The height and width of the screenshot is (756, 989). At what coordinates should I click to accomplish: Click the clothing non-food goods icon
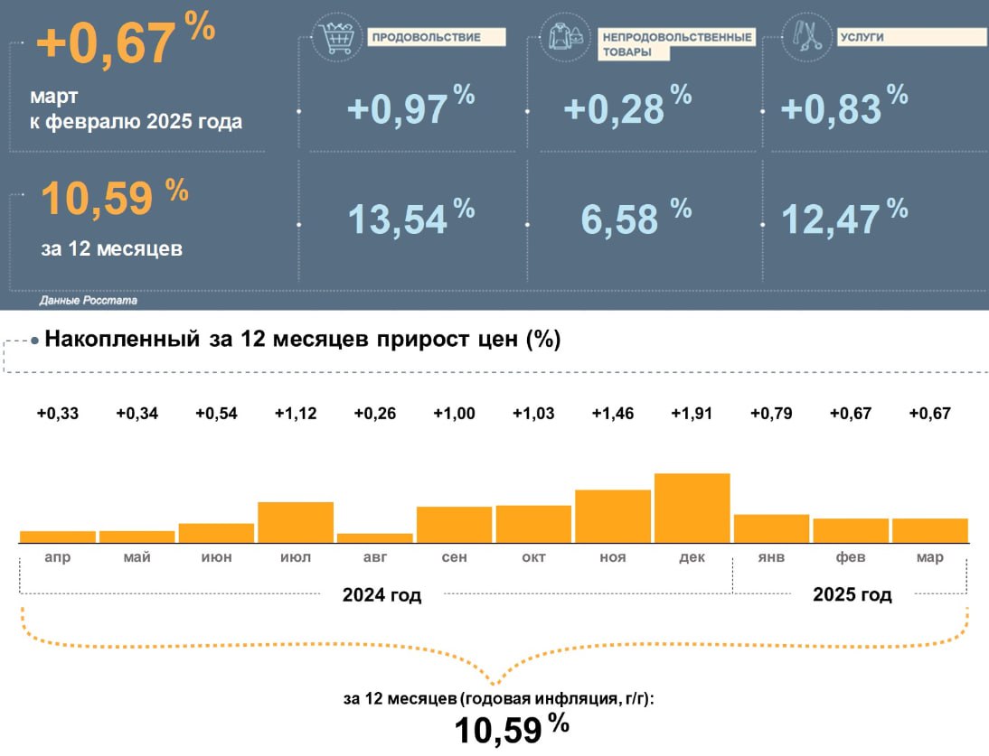564,38
